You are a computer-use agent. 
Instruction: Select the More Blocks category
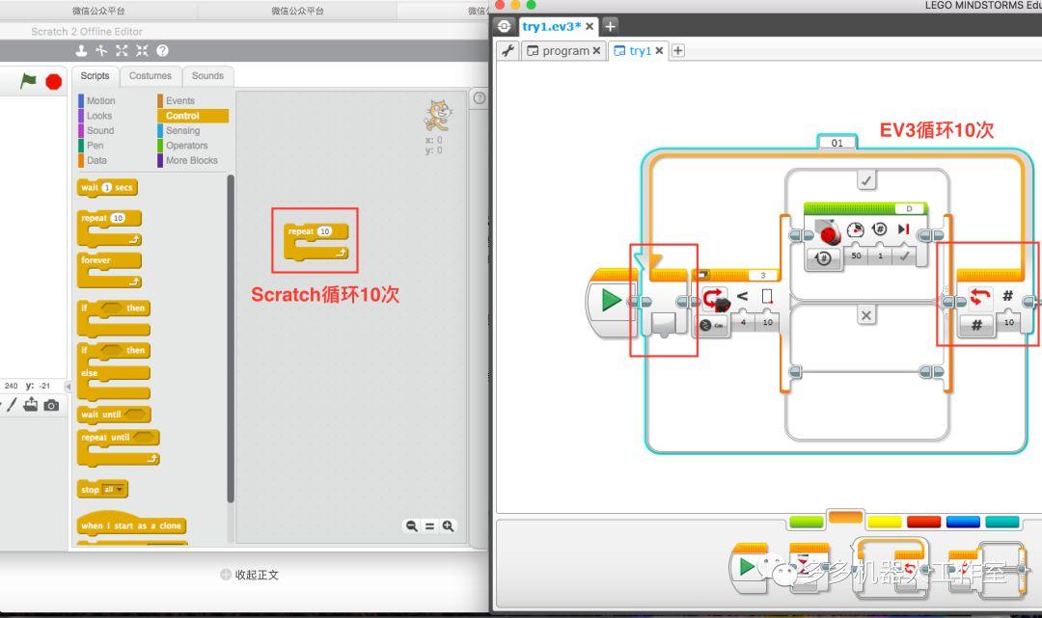coord(189,160)
